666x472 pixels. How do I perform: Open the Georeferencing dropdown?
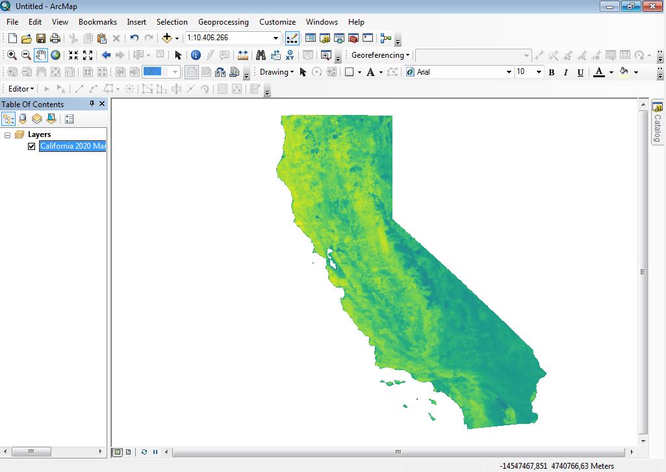coord(380,55)
